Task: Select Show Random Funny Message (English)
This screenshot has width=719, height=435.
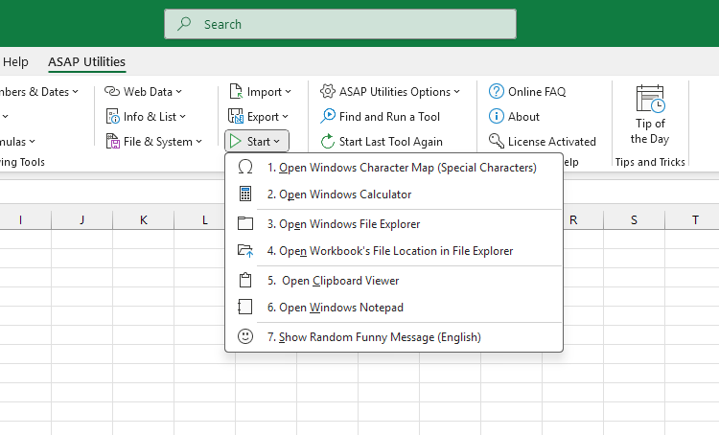Action: point(394,337)
